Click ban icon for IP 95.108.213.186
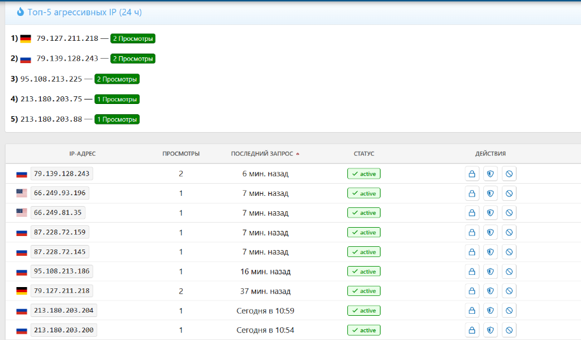Screen dimensions: 581x340 point(509,272)
